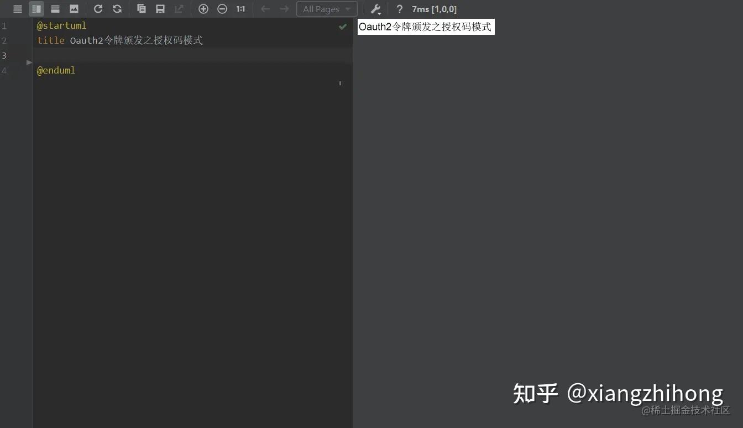Click the fold arrow in the gutter
Image resolution: width=743 pixels, height=428 pixels.
pyautogui.click(x=29, y=62)
